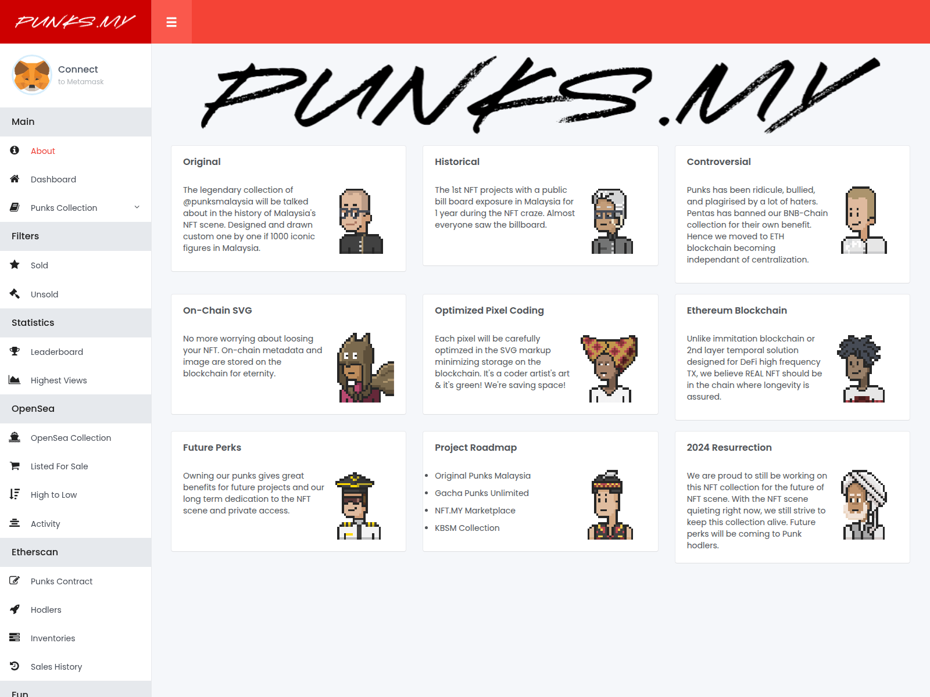Open the Inventories link

coord(76,638)
